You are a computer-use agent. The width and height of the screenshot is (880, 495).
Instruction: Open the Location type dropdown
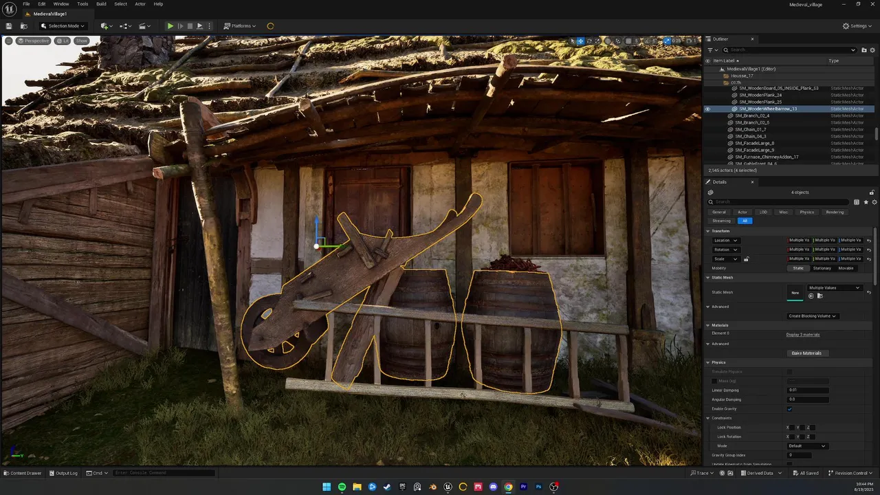coord(726,241)
